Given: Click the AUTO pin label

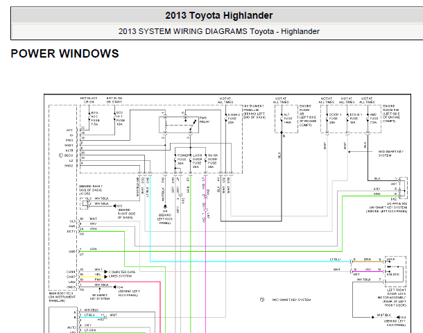Looking at the screenshot, I should 71,327.
